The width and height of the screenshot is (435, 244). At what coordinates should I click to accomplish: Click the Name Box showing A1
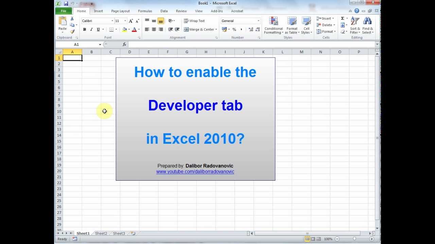[76, 44]
